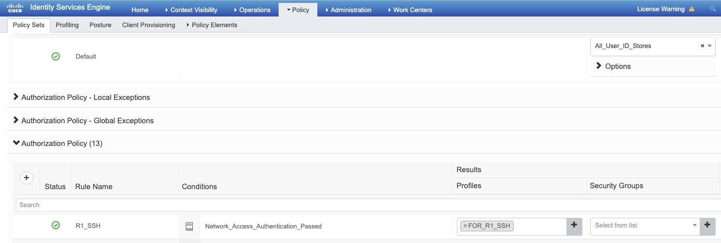
Task: Add a profile with the plus button
Action: click(x=574, y=225)
